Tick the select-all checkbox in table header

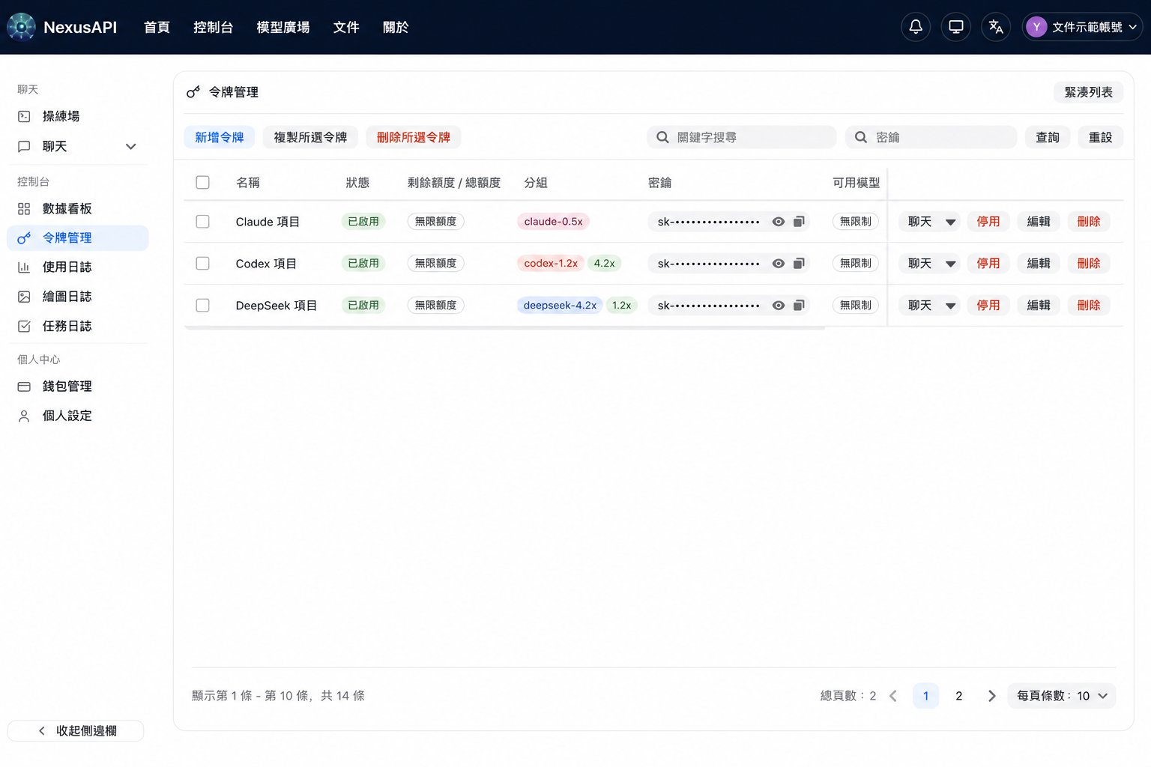click(202, 182)
